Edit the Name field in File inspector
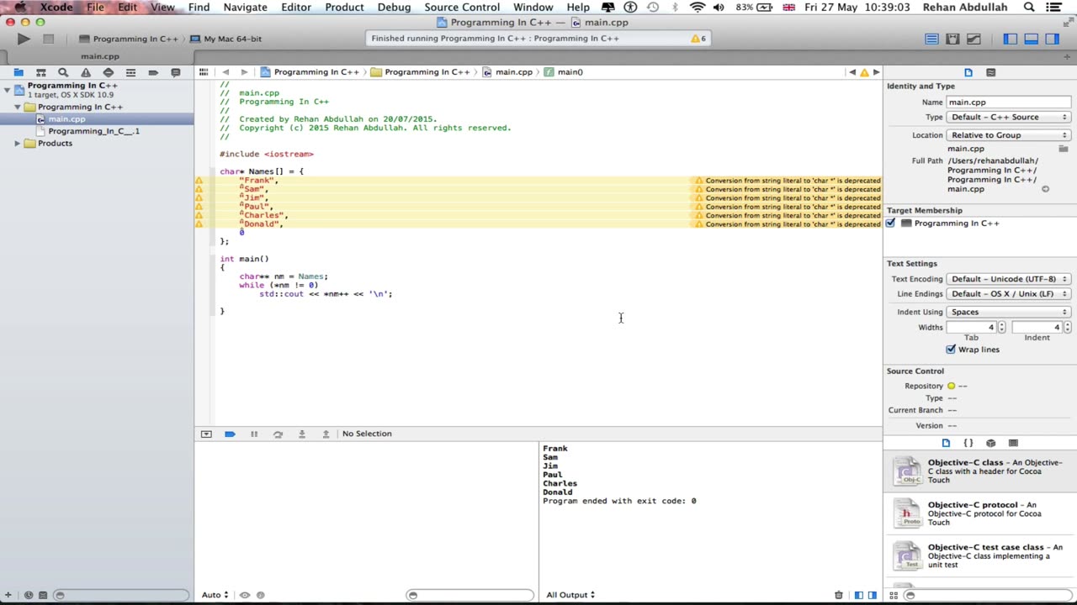This screenshot has height=605, width=1077. pyautogui.click(x=1008, y=103)
